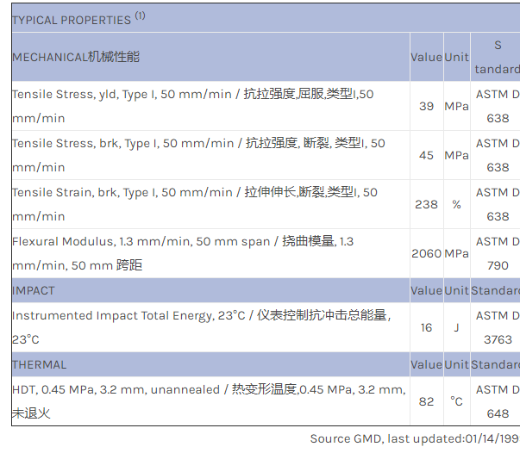
Task: Click the 2060 flexural modulus value
Action: pyautogui.click(x=426, y=253)
